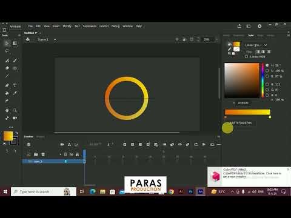Select the H hue radio button

[x=267, y=65]
